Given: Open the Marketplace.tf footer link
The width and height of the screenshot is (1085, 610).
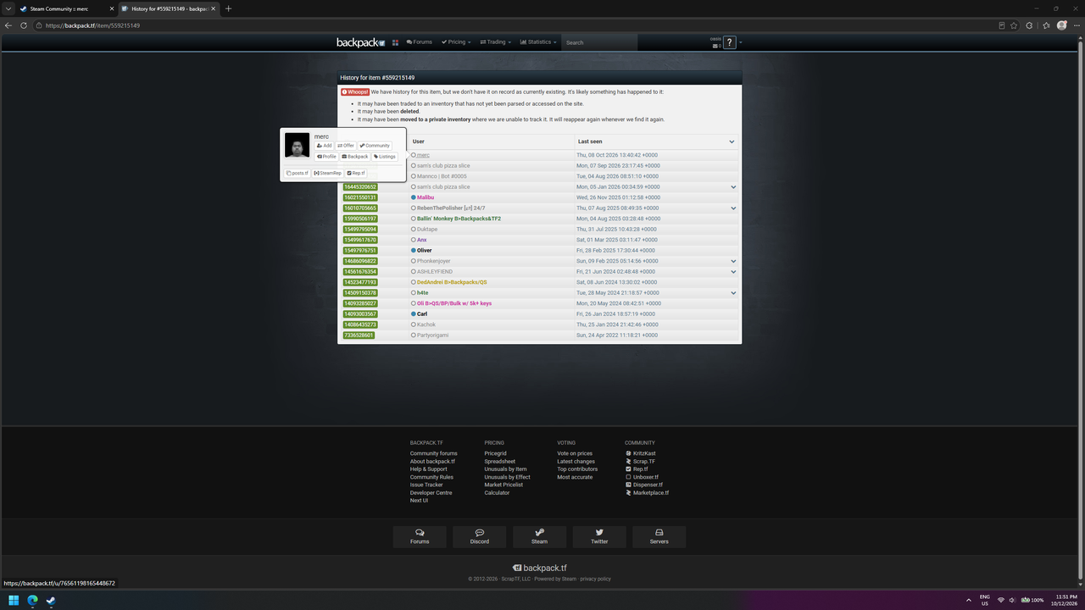Looking at the screenshot, I should (x=651, y=493).
